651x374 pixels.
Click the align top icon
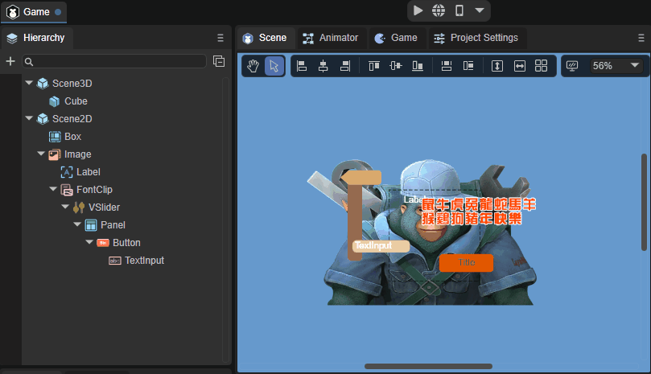pyautogui.click(x=373, y=66)
